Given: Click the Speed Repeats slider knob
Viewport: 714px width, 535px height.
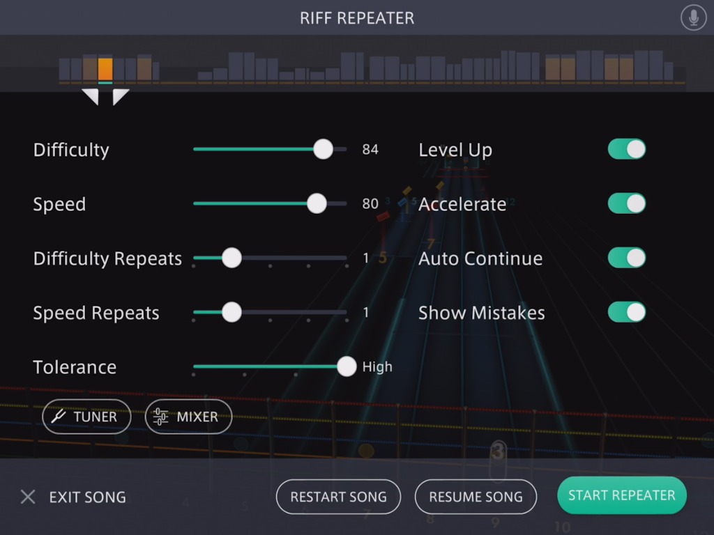Looking at the screenshot, I should (231, 312).
